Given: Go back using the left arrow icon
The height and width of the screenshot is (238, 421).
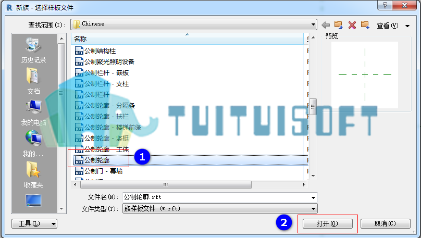Looking at the screenshot, I should [326, 25].
